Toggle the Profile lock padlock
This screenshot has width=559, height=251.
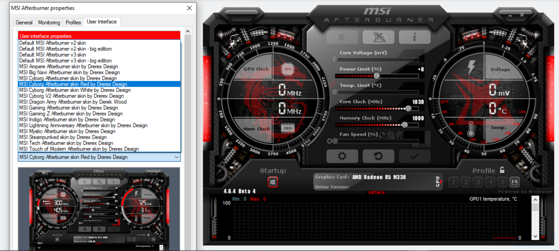tap(502, 170)
